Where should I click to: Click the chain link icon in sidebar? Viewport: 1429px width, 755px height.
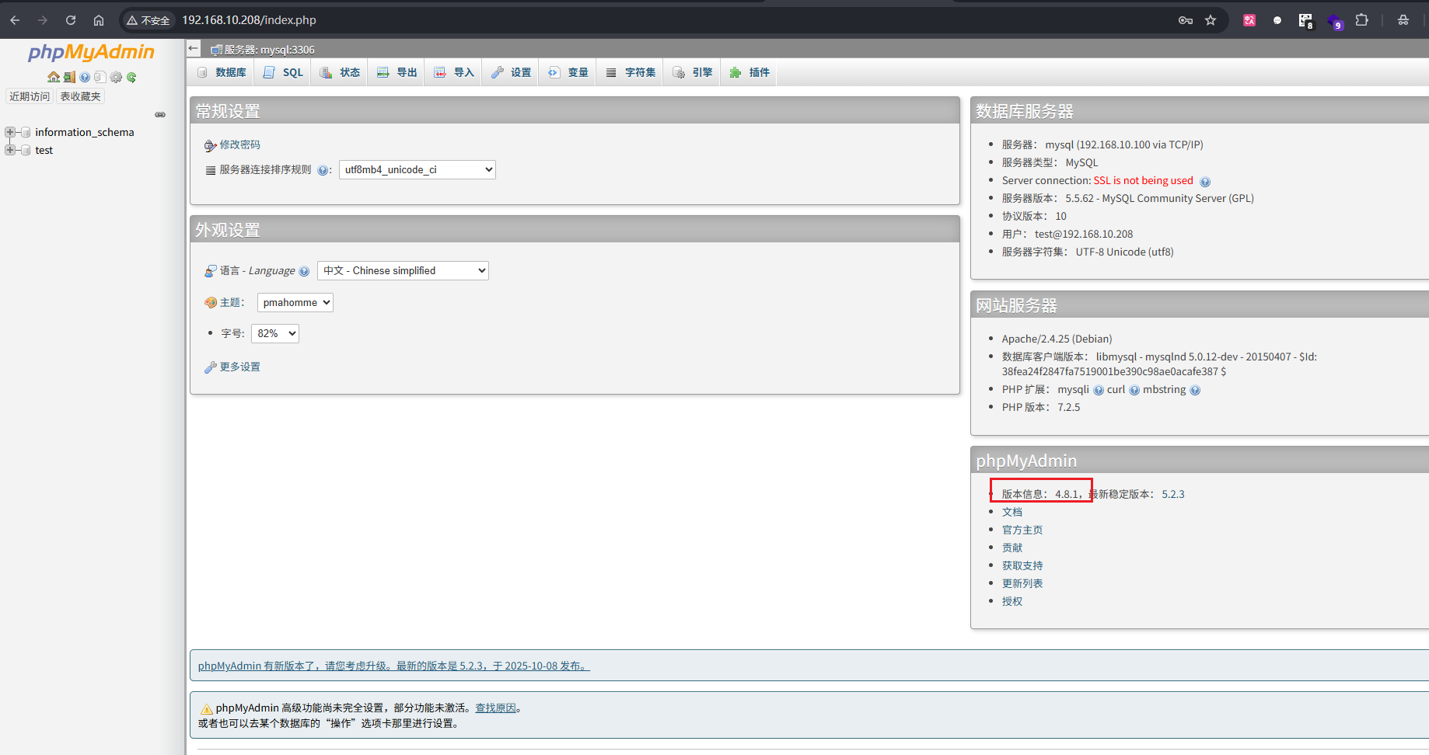coord(160,114)
